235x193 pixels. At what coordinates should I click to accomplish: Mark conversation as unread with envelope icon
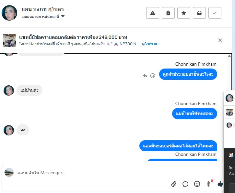[x=199, y=13]
